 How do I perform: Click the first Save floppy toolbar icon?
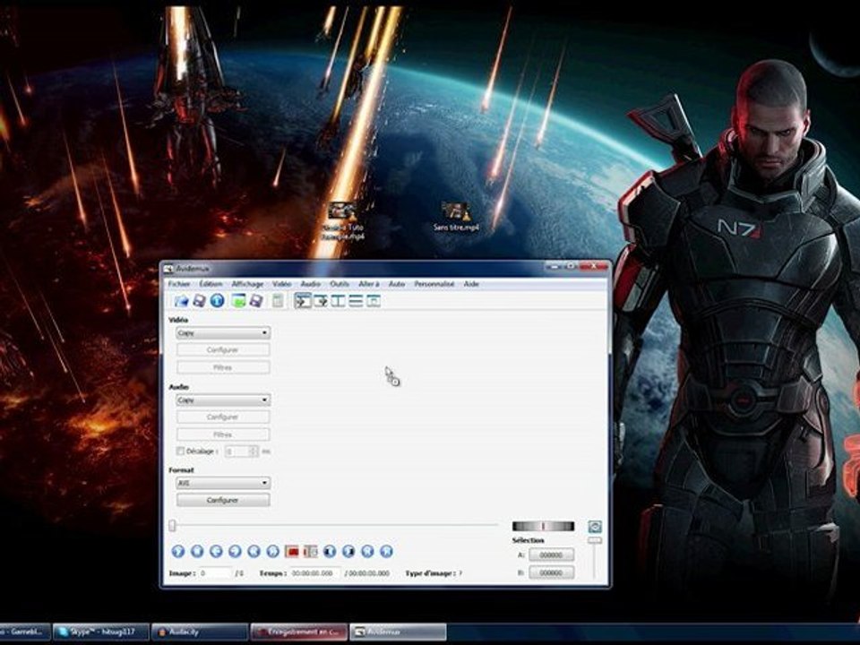(x=199, y=301)
